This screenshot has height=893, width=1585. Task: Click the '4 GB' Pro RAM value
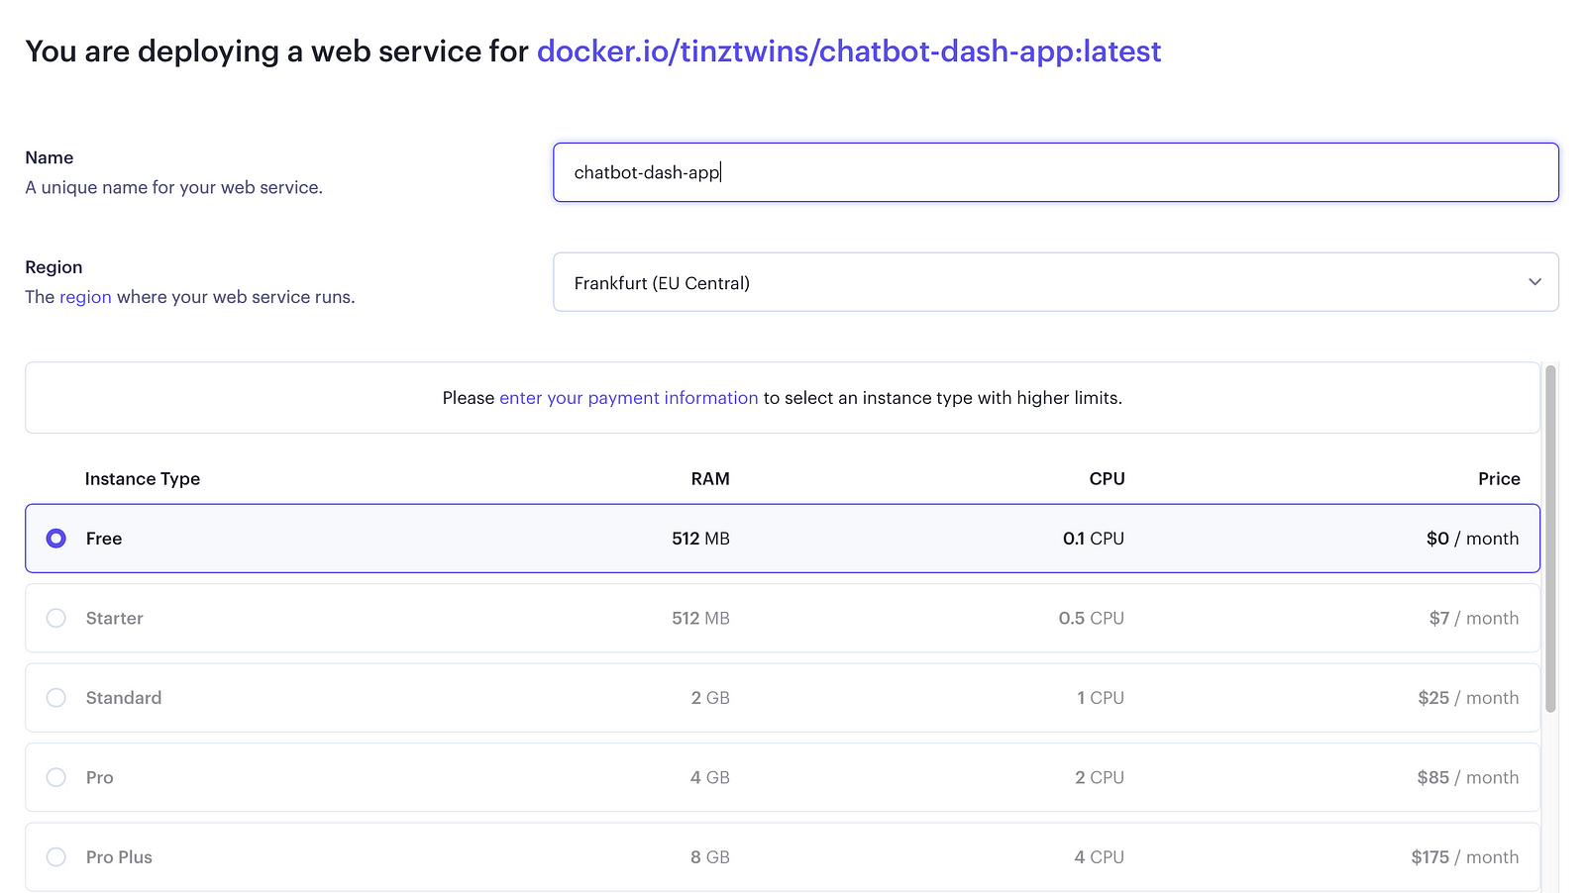pyautogui.click(x=710, y=777)
